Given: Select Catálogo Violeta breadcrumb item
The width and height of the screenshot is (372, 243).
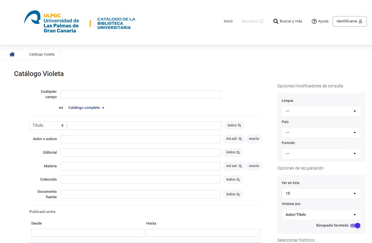Looking at the screenshot, I should pos(42,54).
